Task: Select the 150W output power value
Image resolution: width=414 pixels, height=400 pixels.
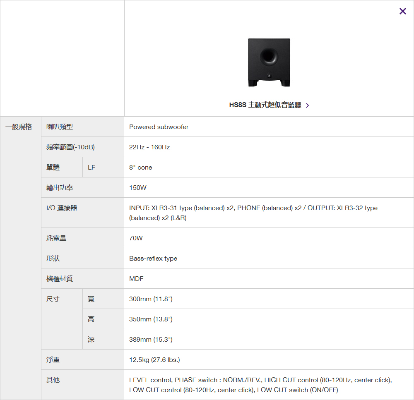Action: coord(137,188)
